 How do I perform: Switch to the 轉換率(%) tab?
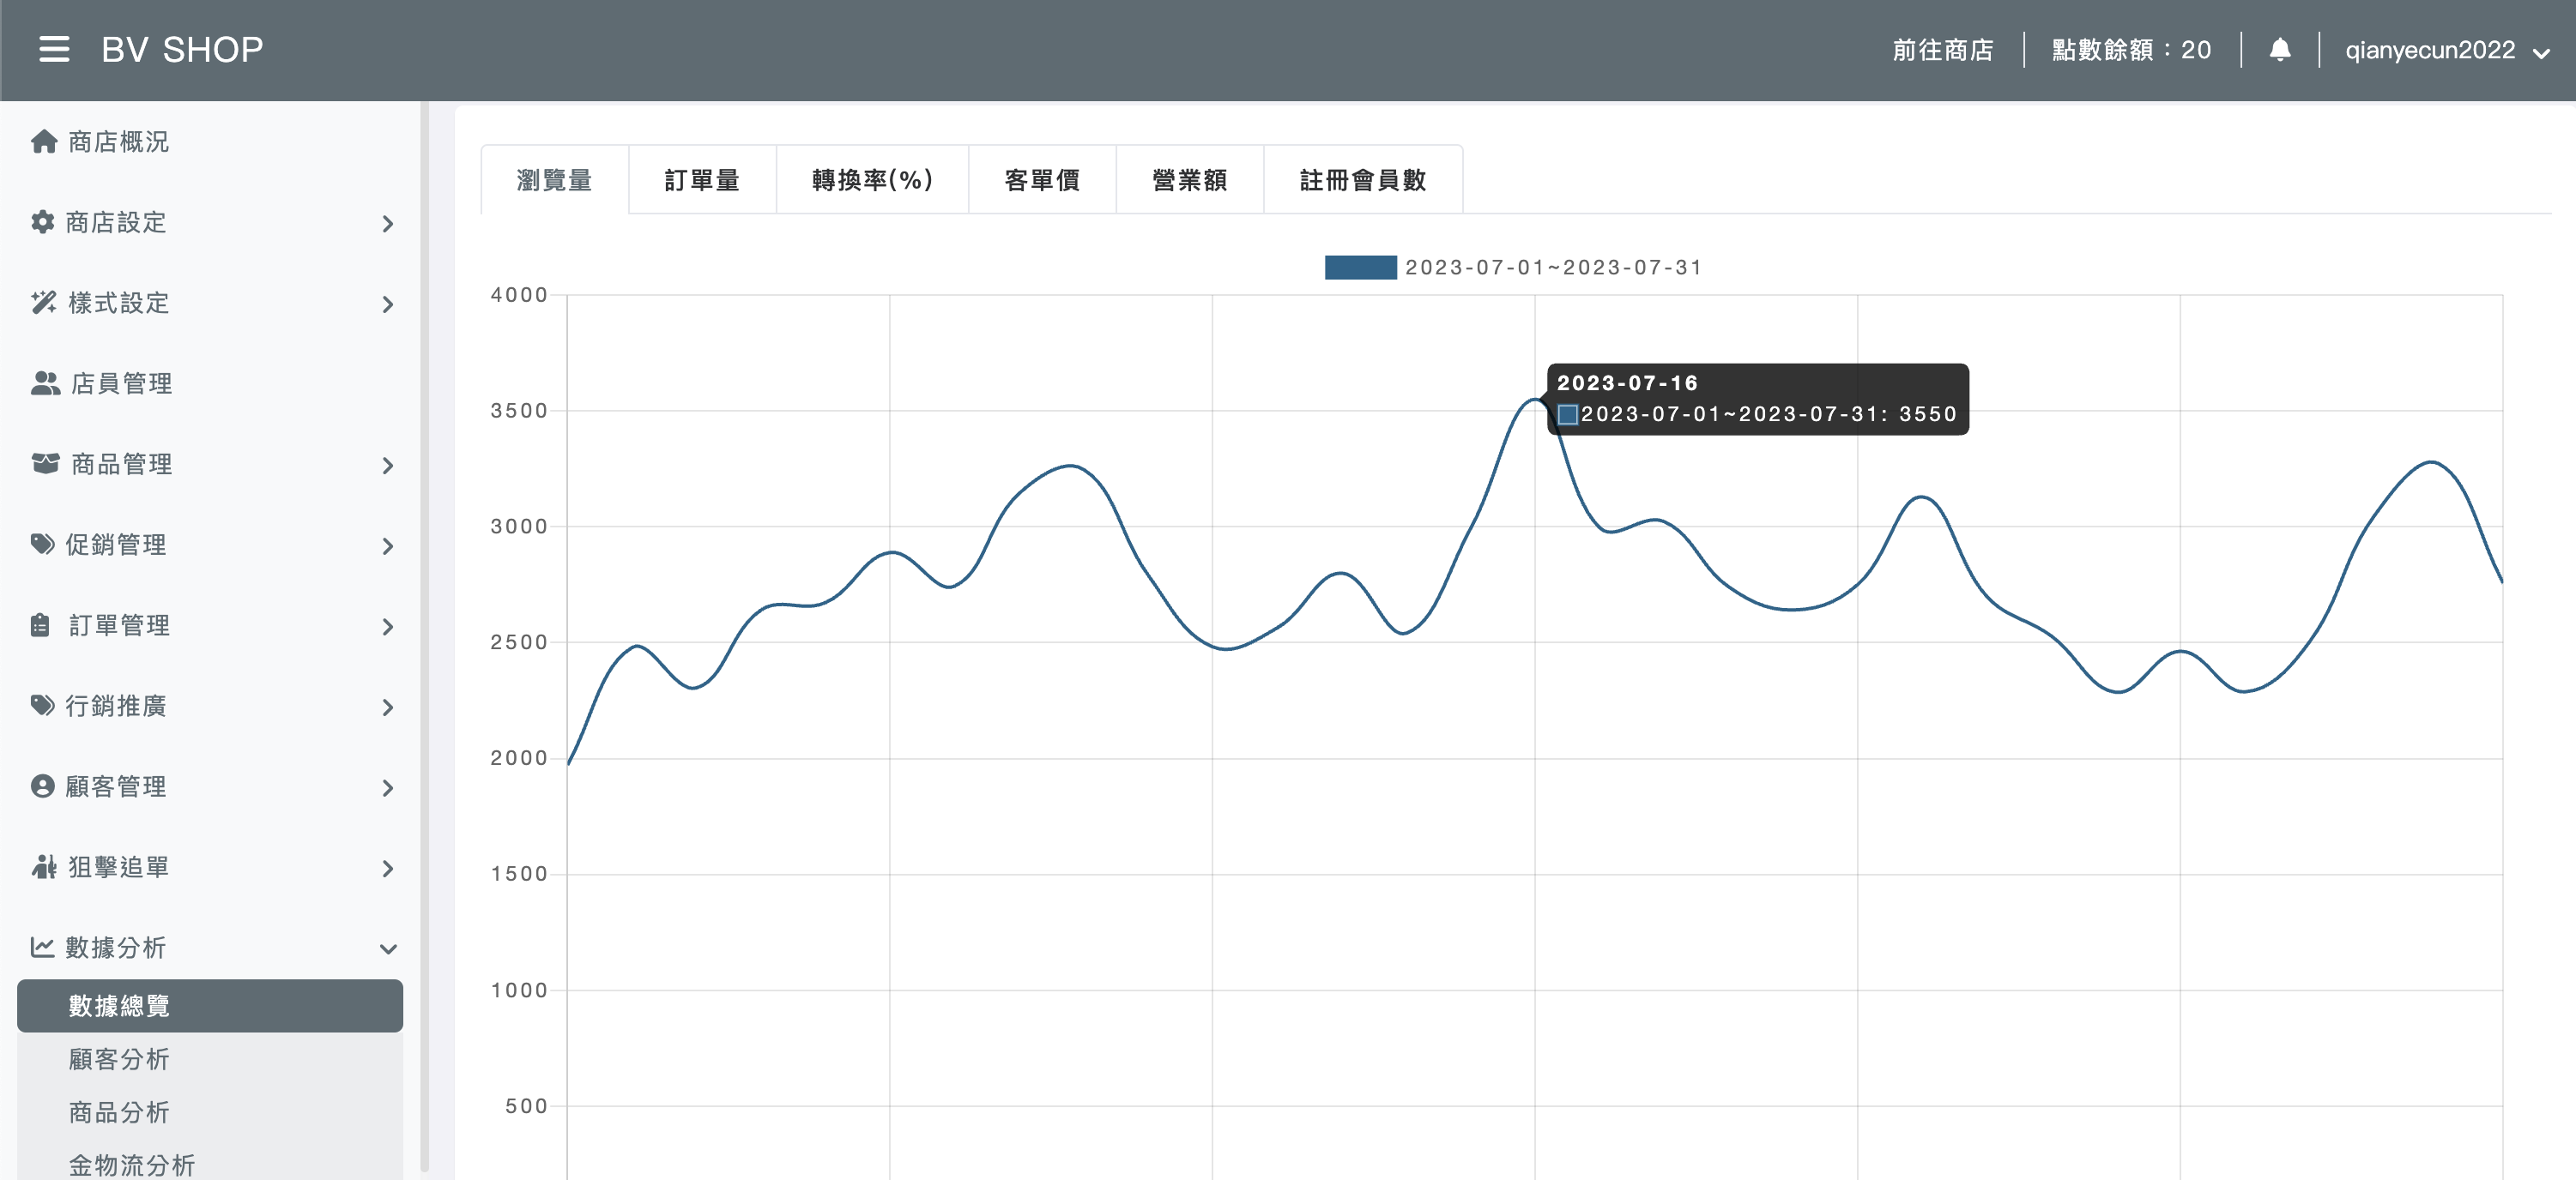[872, 180]
